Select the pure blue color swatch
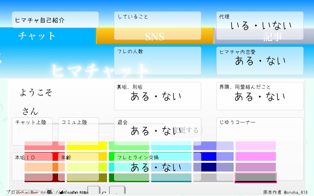This screenshot has height=196, width=314. coord(214,157)
